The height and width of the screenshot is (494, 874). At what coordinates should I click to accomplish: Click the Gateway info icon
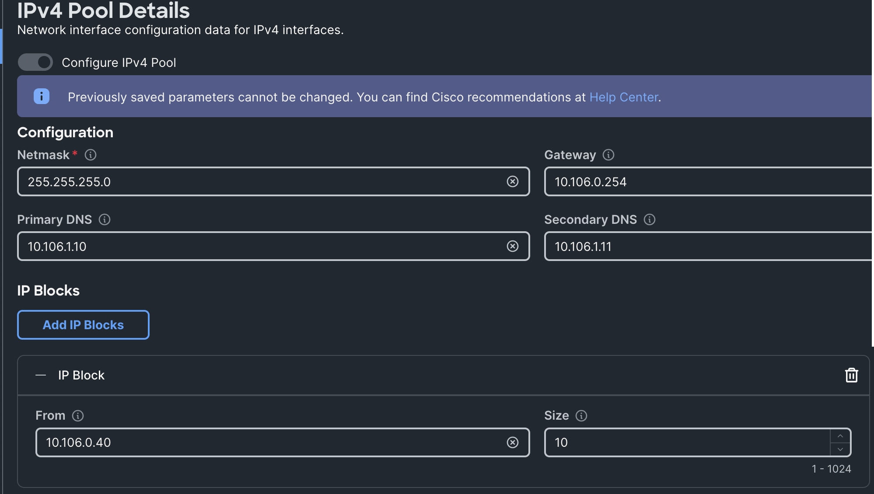click(608, 155)
